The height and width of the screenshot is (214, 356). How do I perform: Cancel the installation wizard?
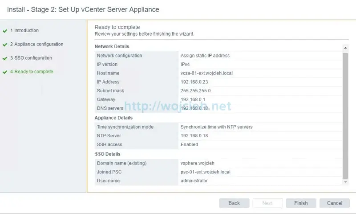pos(335,203)
